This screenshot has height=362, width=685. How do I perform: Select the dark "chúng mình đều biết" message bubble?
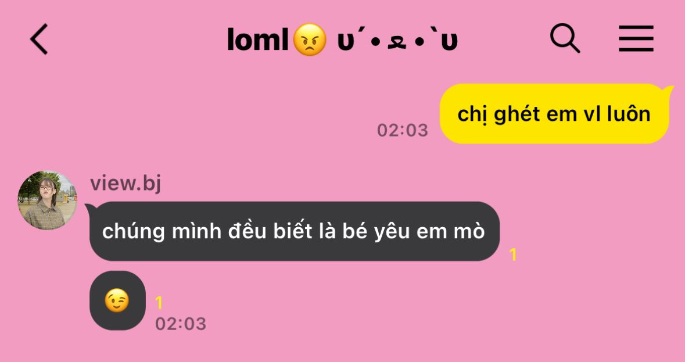295,231
